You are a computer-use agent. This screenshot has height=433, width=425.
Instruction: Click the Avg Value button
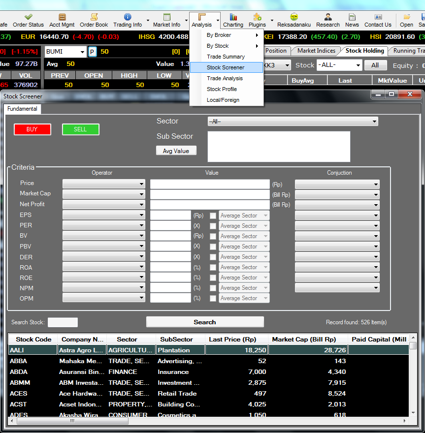176,151
